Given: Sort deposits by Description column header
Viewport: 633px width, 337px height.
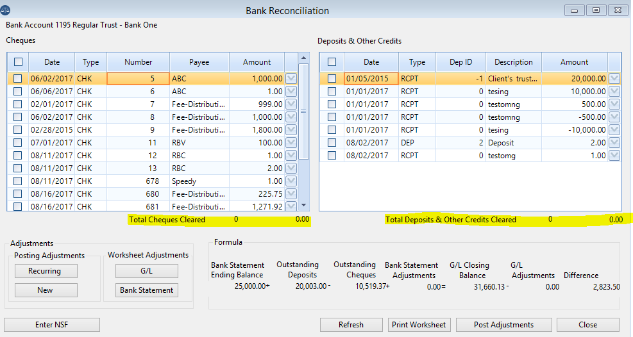Looking at the screenshot, I should [x=514, y=62].
